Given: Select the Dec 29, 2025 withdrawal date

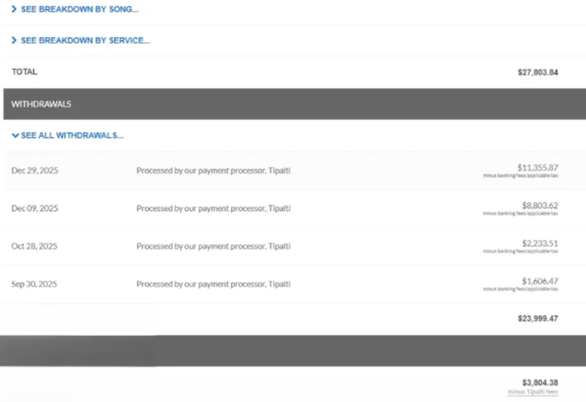Looking at the screenshot, I should [x=35, y=170].
